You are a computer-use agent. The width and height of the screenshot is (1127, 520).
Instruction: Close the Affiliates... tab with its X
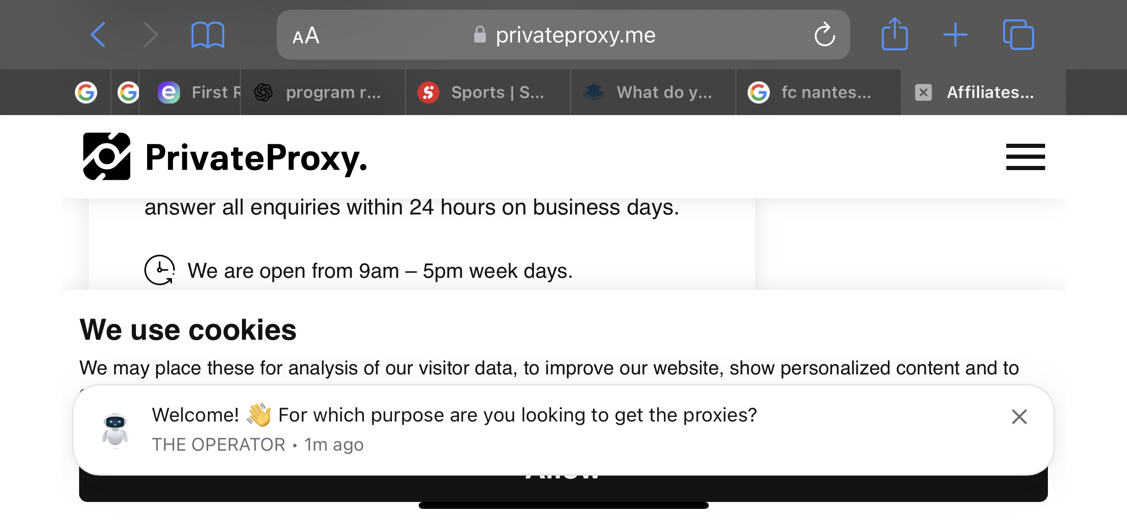923,92
